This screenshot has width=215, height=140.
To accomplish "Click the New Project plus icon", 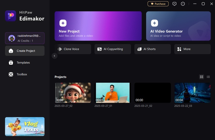I will click(63, 23).
